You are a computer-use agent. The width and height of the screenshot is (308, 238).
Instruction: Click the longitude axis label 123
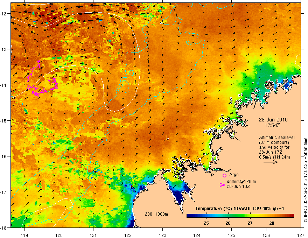coord(162,235)
